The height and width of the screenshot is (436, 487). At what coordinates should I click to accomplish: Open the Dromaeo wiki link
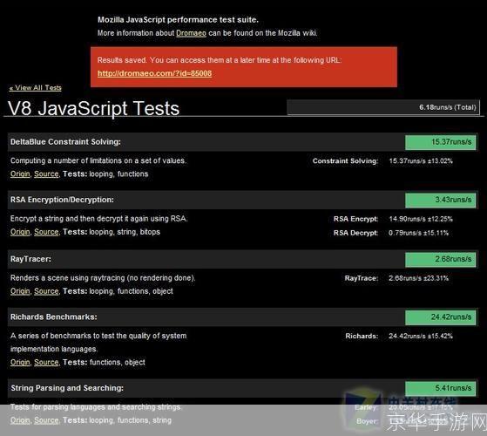(x=191, y=33)
